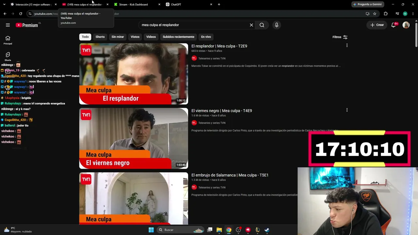Click the site info icon in the address bar
Image resolution: width=418 pixels, height=235 pixels.
coord(30,14)
